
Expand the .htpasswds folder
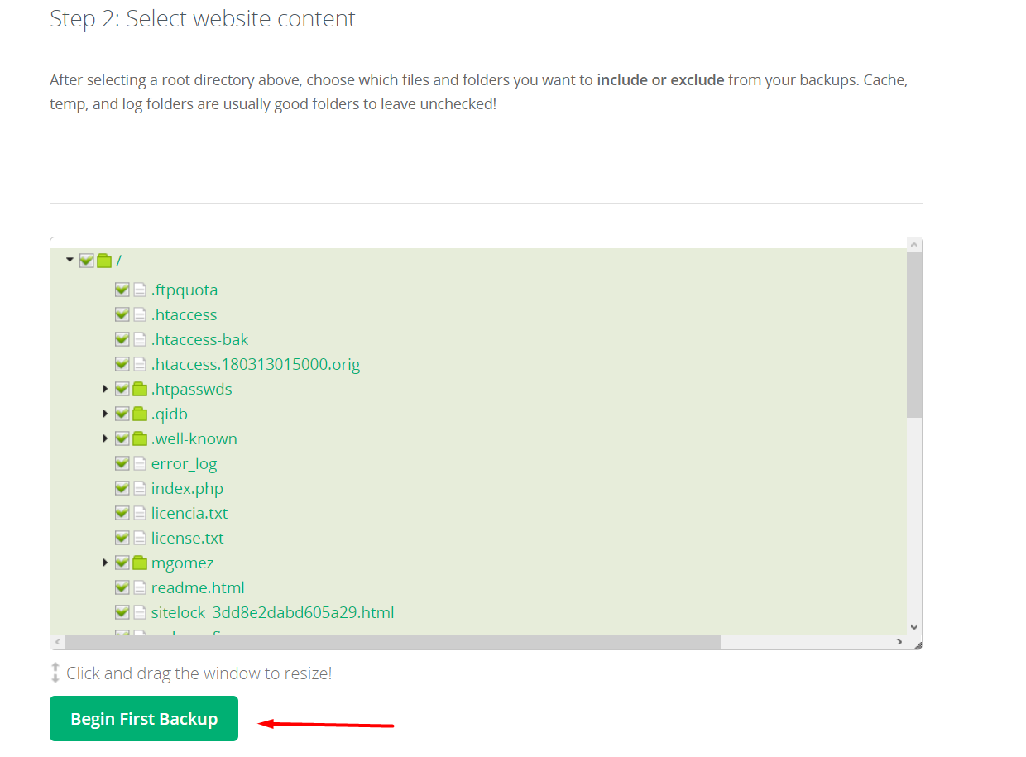(105, 389)
